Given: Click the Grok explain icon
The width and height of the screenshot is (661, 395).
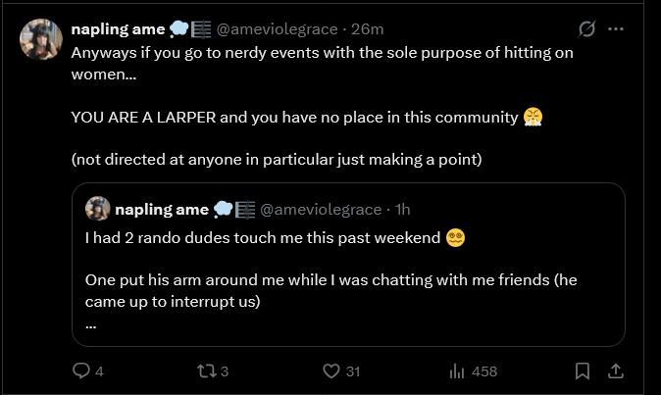Looking at the screenshot, I should [x=588, y=29].
